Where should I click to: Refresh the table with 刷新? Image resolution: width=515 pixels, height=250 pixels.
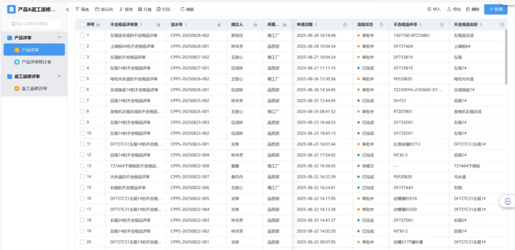point(187,10)
